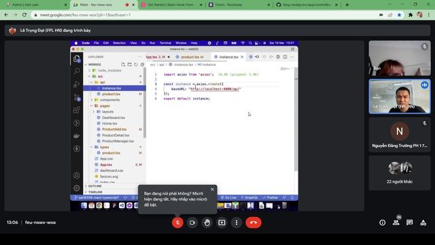
Task: Open a new Chrome tab
Action: tap(347, 5)
